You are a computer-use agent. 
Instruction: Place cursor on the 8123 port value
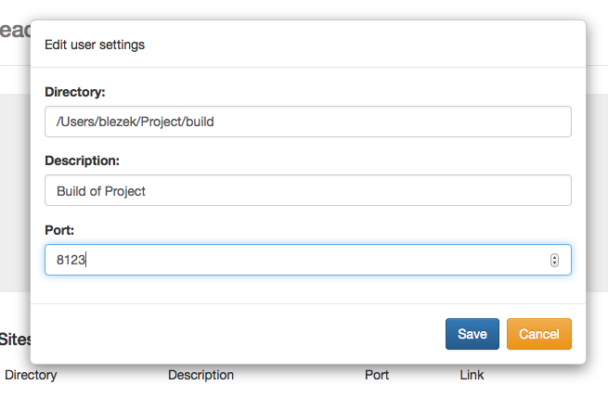(71, 260)
